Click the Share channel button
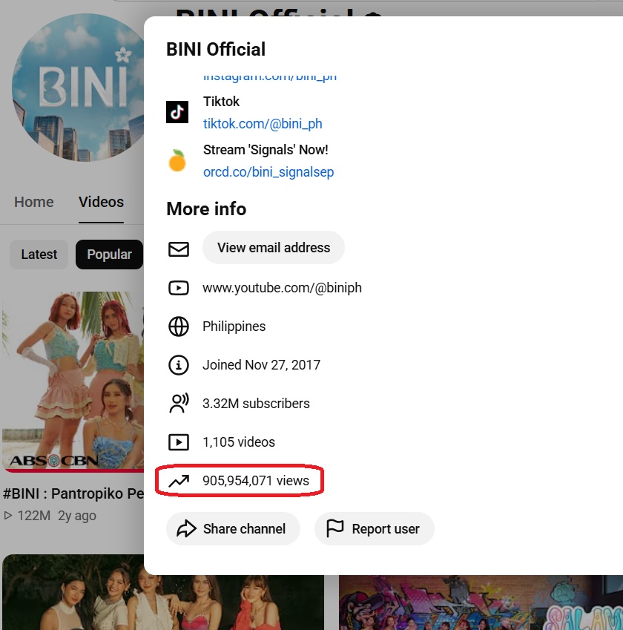The width and height of the screenshot is (623, 630). (x=233, y=529)
